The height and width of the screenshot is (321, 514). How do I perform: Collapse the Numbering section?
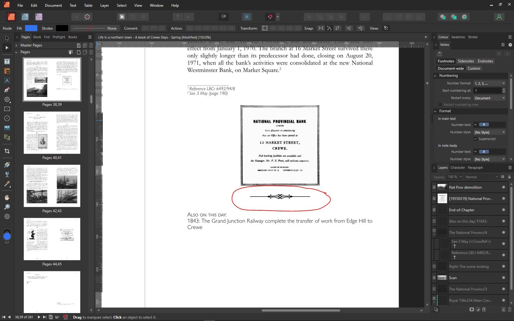tap(435, 76)
